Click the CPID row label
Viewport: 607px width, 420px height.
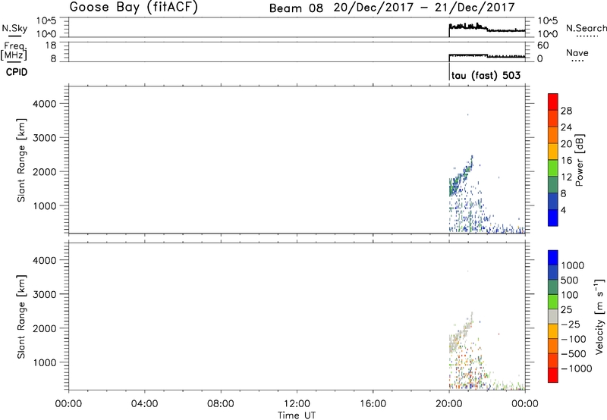point(17,72)
